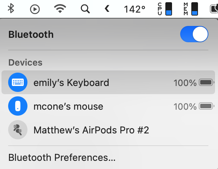Click the left chevron in menu bar

click(x=107, y=9)
